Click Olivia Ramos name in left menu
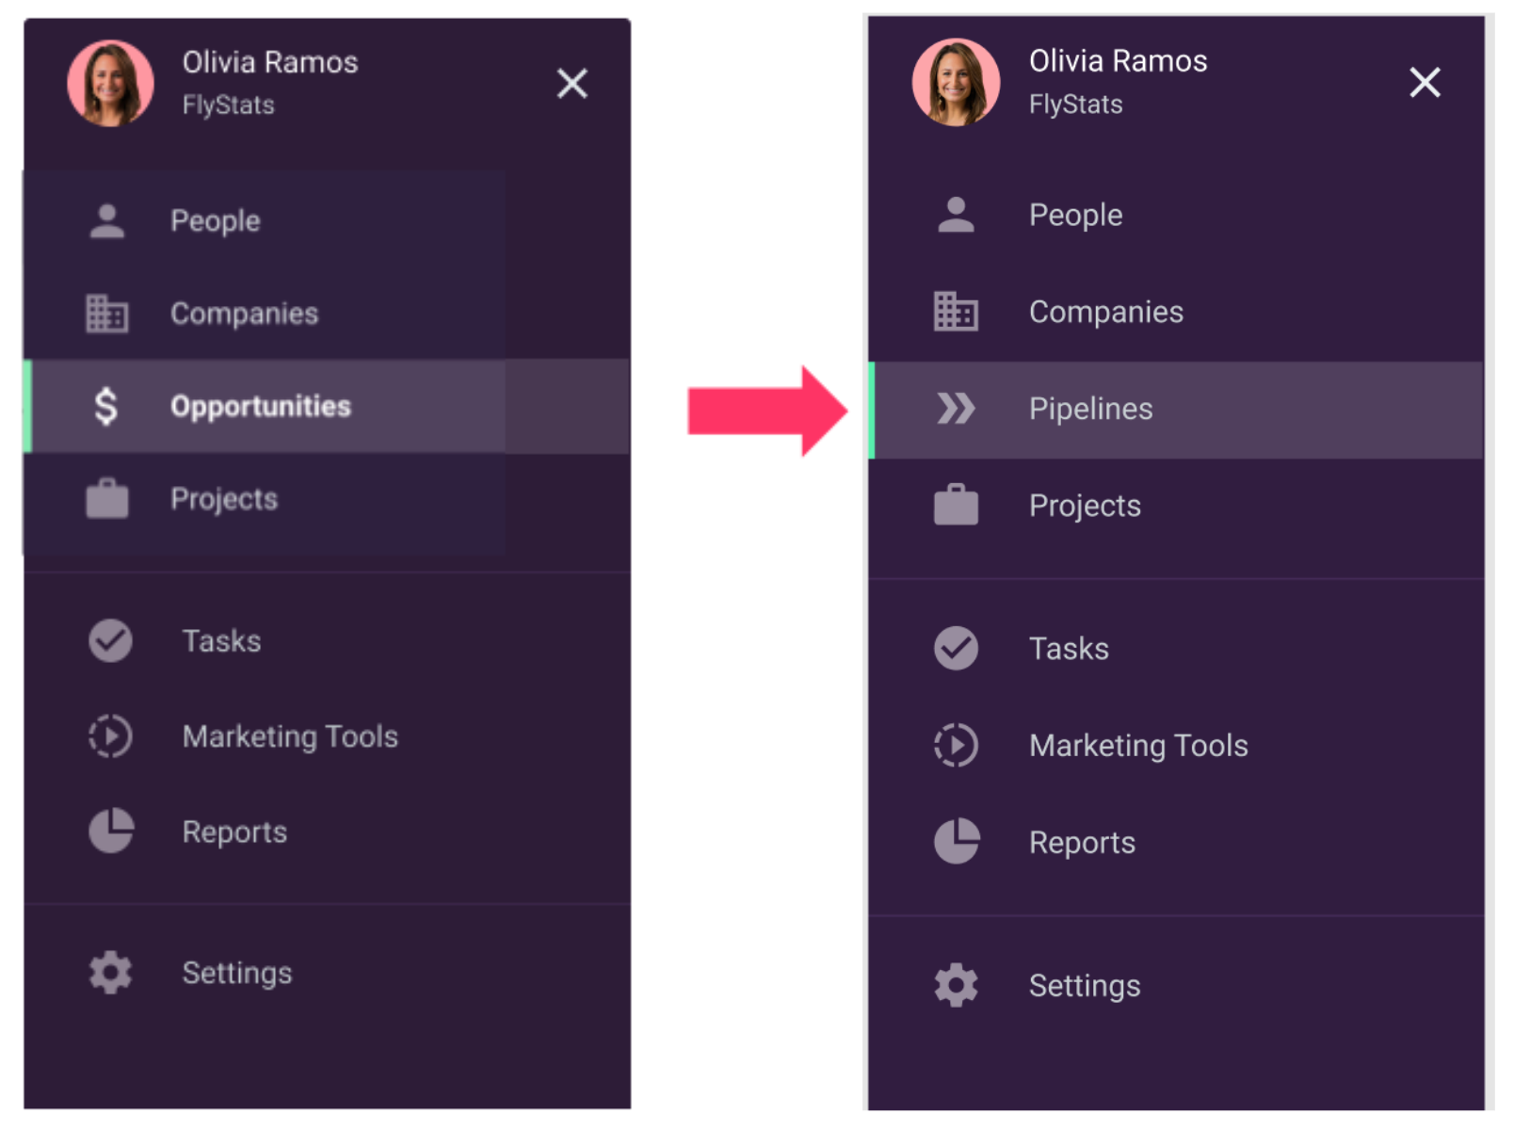1514x1130 pixels. click(270, 62)
